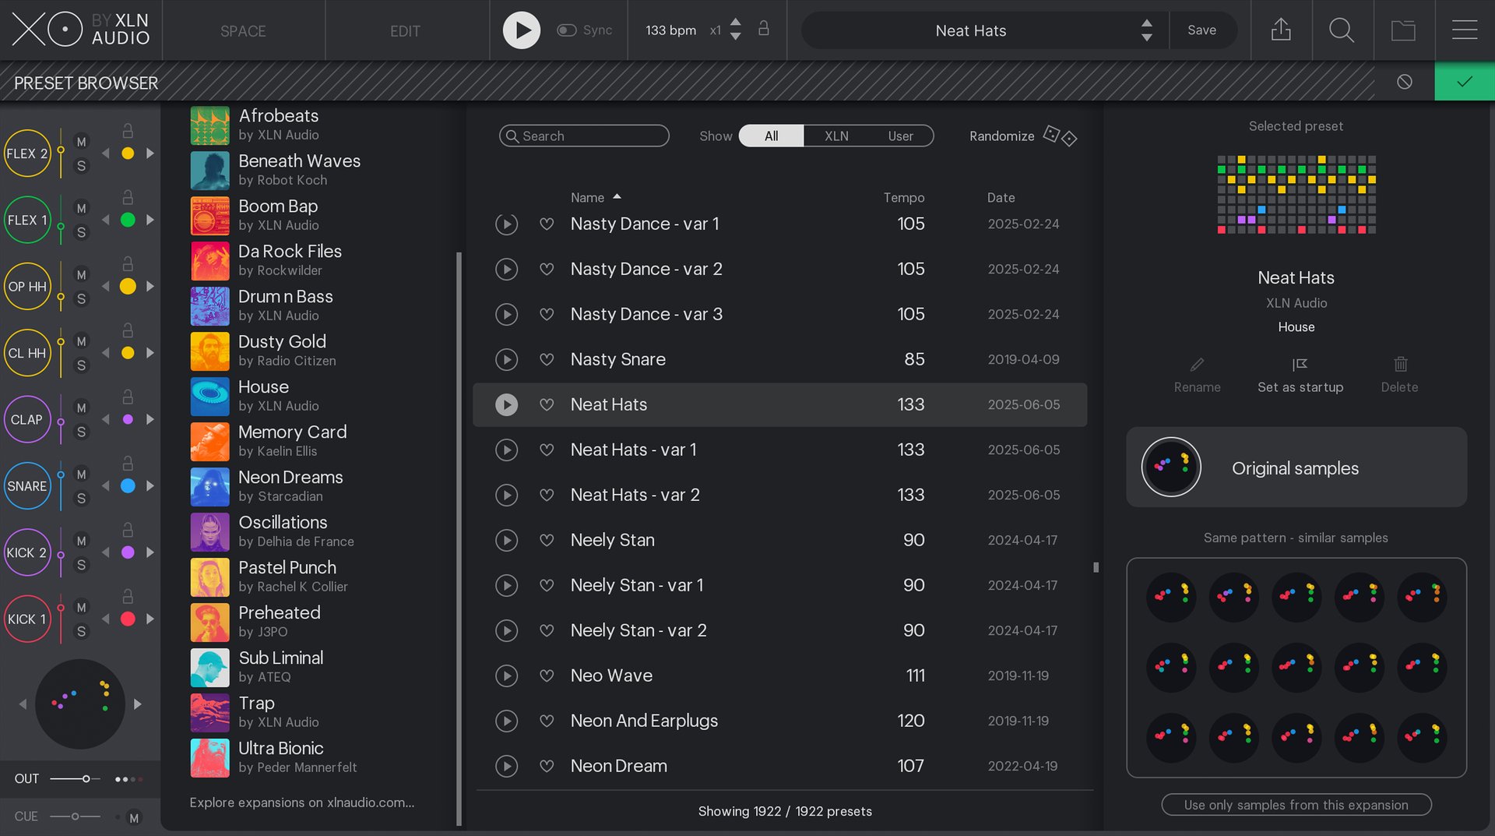Show only XLN presets
This screenshot has width=1495, height=836.
click(836, 136)
